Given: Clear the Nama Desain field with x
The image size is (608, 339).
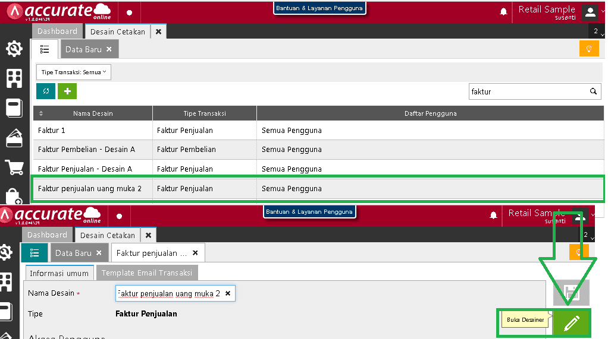Looking at the screenshot, I should tap(227, 293).
